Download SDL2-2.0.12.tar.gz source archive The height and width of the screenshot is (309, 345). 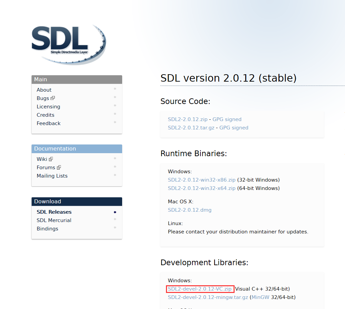click(191, 127)
